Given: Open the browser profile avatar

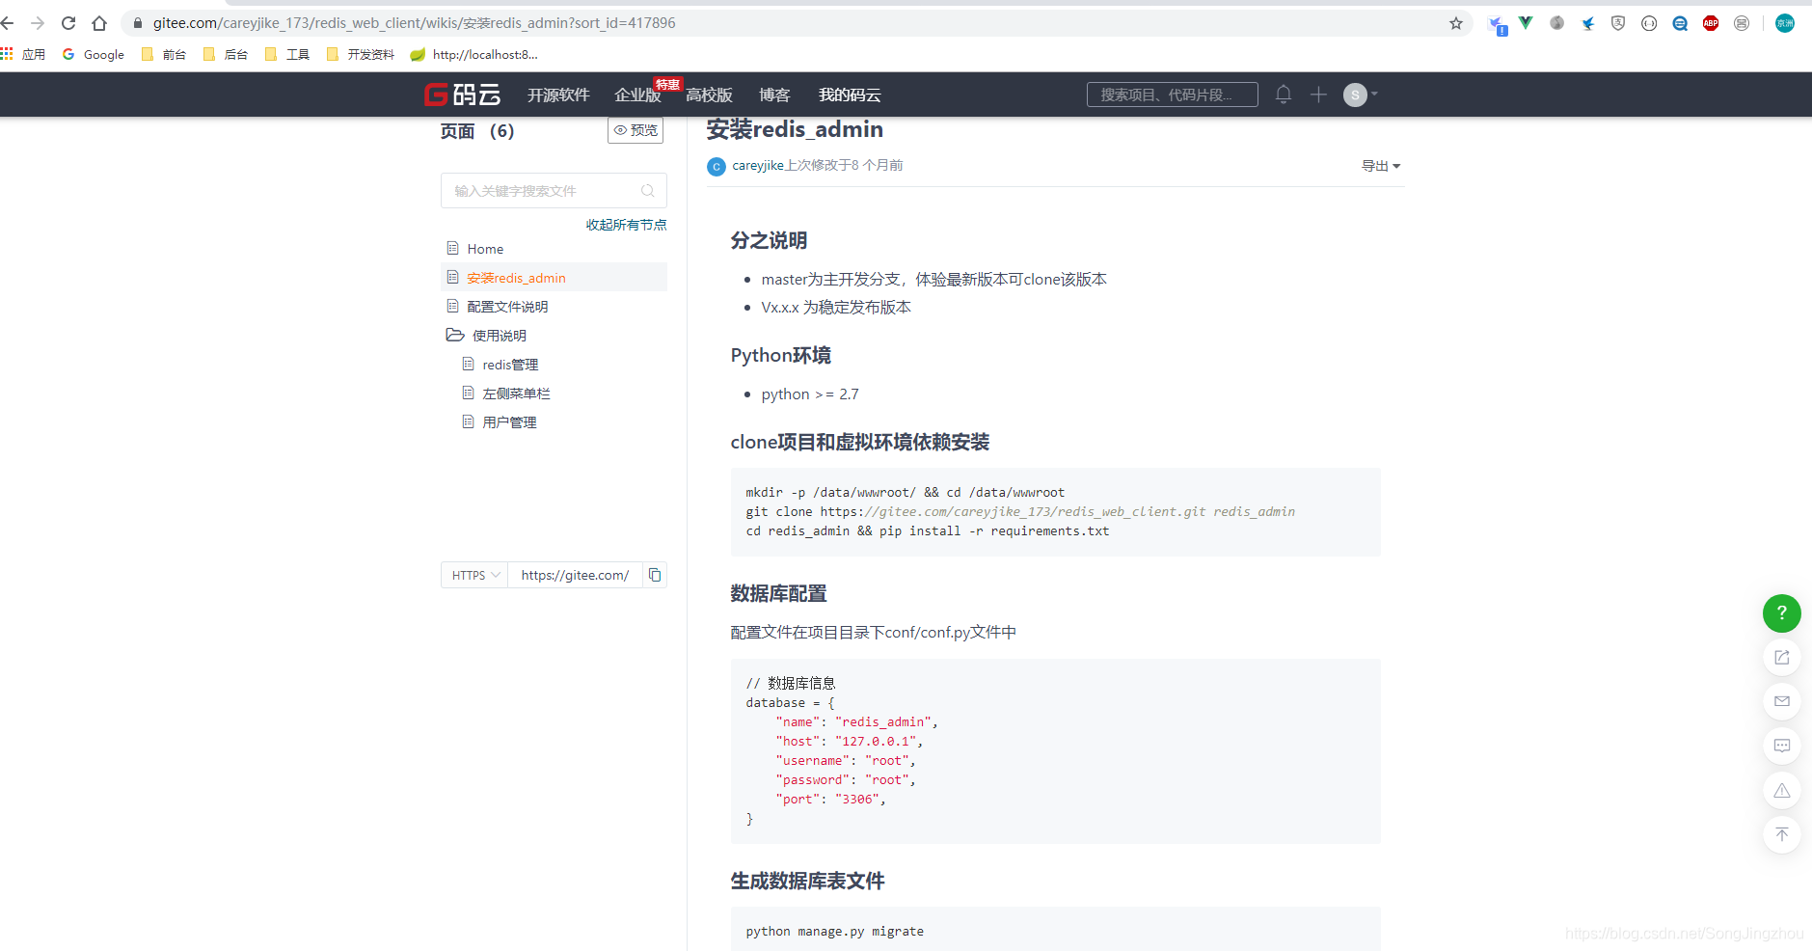Looking at the screenshot, I should [x=1785, y=23].
